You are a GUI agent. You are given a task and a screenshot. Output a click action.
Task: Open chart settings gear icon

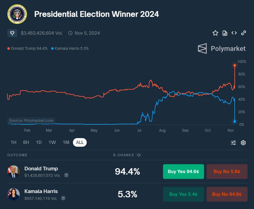click(243, 142)
